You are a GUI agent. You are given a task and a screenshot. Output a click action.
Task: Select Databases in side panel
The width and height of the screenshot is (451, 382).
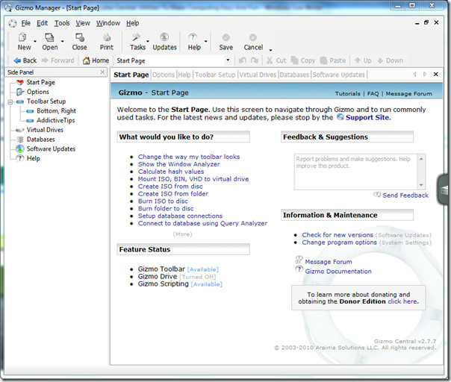(40, 140)
